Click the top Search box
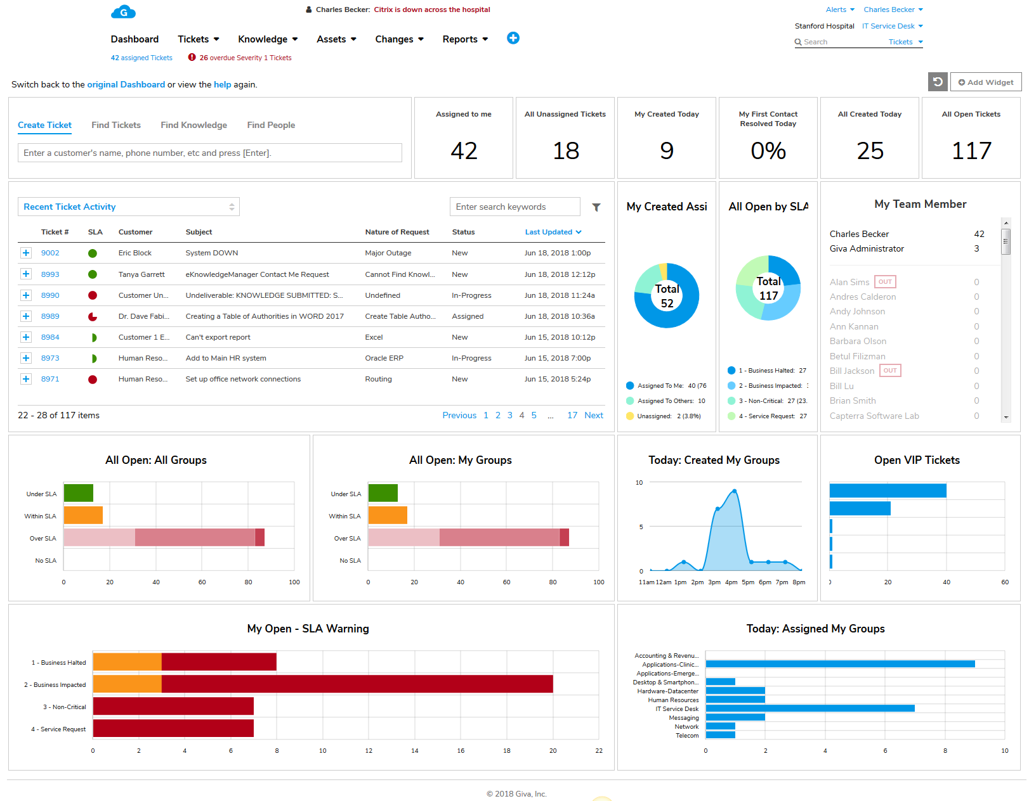Viewport: 1029px width, 801px height. pos(841,42)
